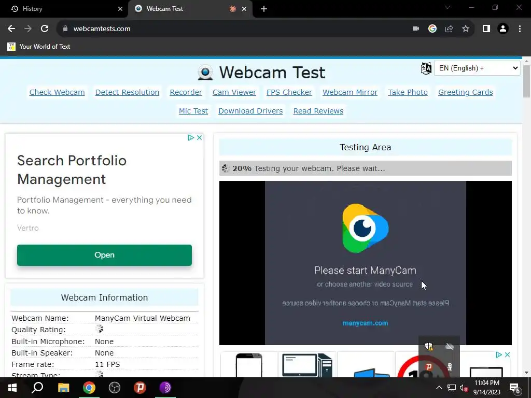Viewport: 531px width, 398px height.
Task: Close the Webcam Test tab
Action: [x=244, y=9]
